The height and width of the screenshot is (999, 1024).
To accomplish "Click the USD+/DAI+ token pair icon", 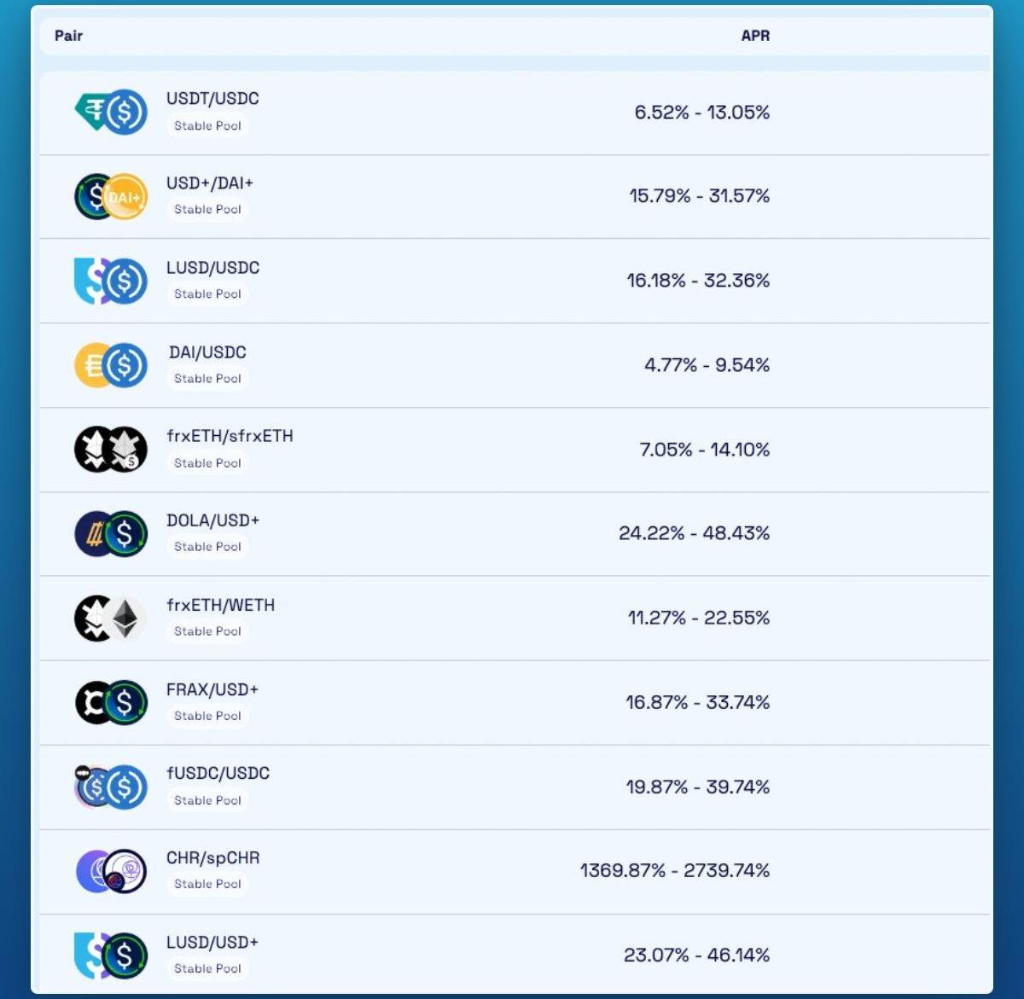I will (x=111, y=196).
